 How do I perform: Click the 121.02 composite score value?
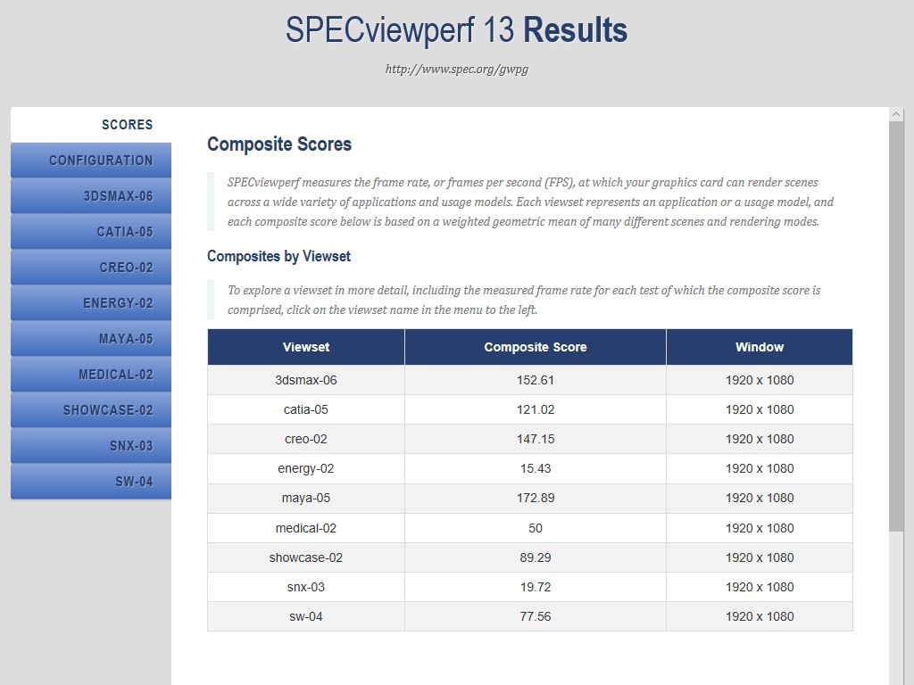tap(536, 409)
